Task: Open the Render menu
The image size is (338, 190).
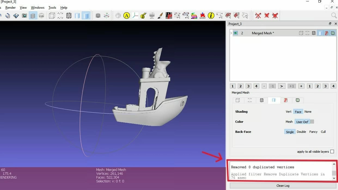Action: click(11, 8)
